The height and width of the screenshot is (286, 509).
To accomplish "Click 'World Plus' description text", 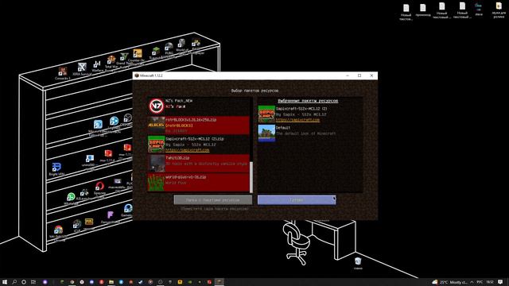I will point(176,183).
